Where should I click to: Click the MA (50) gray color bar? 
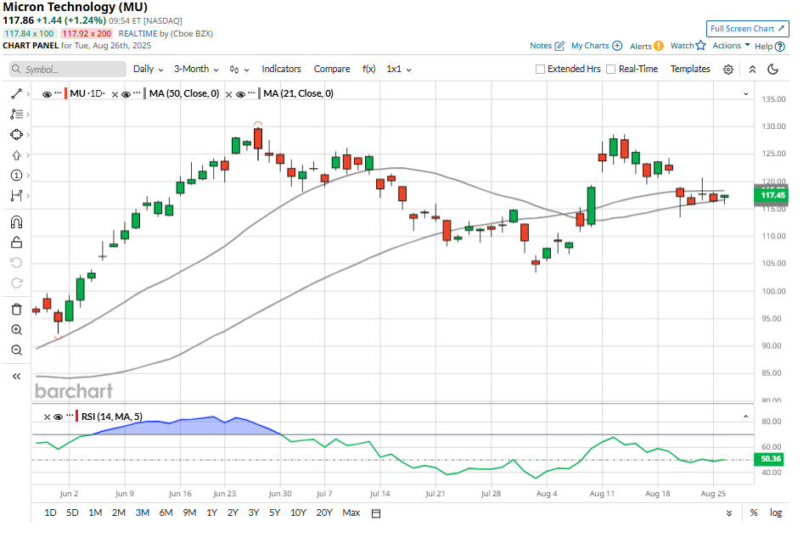pyautogui.click(x=144, y=94)
